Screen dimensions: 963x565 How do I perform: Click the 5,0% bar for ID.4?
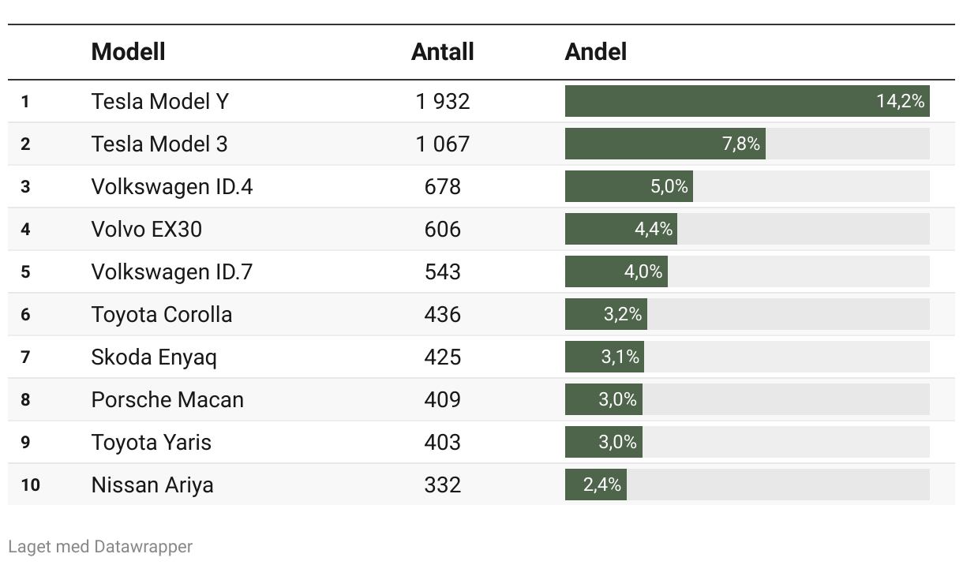click(628, 186)
